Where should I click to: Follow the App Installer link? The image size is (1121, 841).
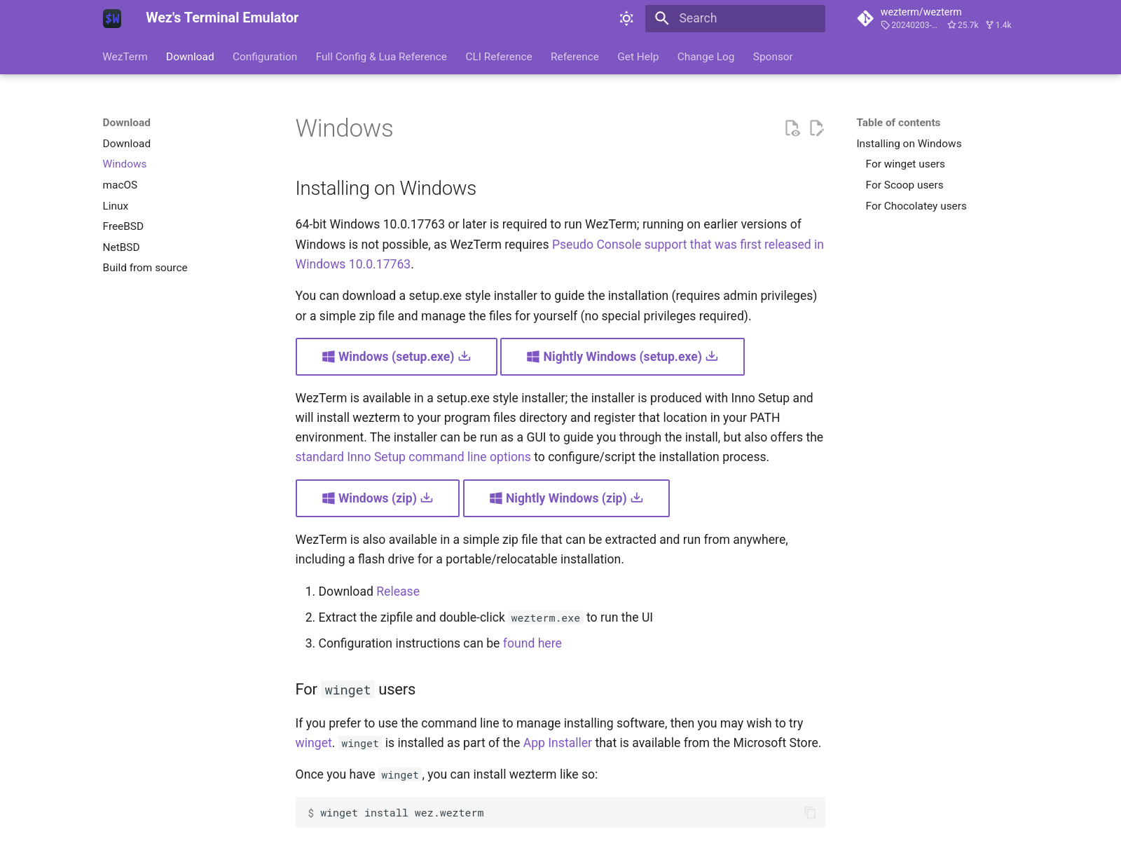[557, 743]
